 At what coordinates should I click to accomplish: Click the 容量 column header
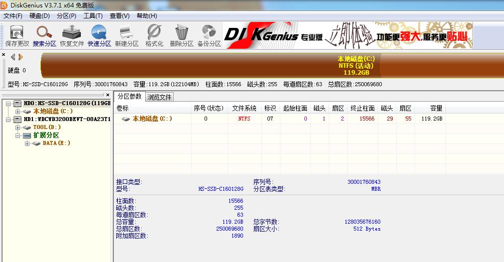pyautogui.click(x=430, y=109)
